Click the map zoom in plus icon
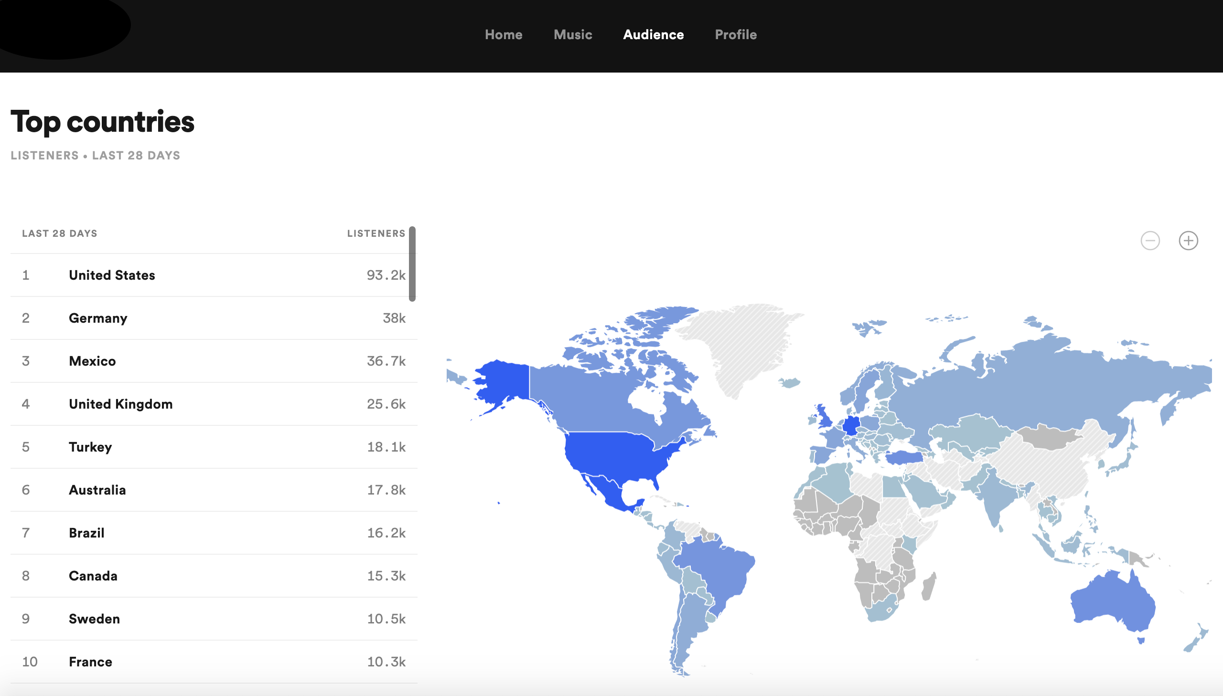The image size is (1223, 696). pyautogui.click(x=1188, y=241)
